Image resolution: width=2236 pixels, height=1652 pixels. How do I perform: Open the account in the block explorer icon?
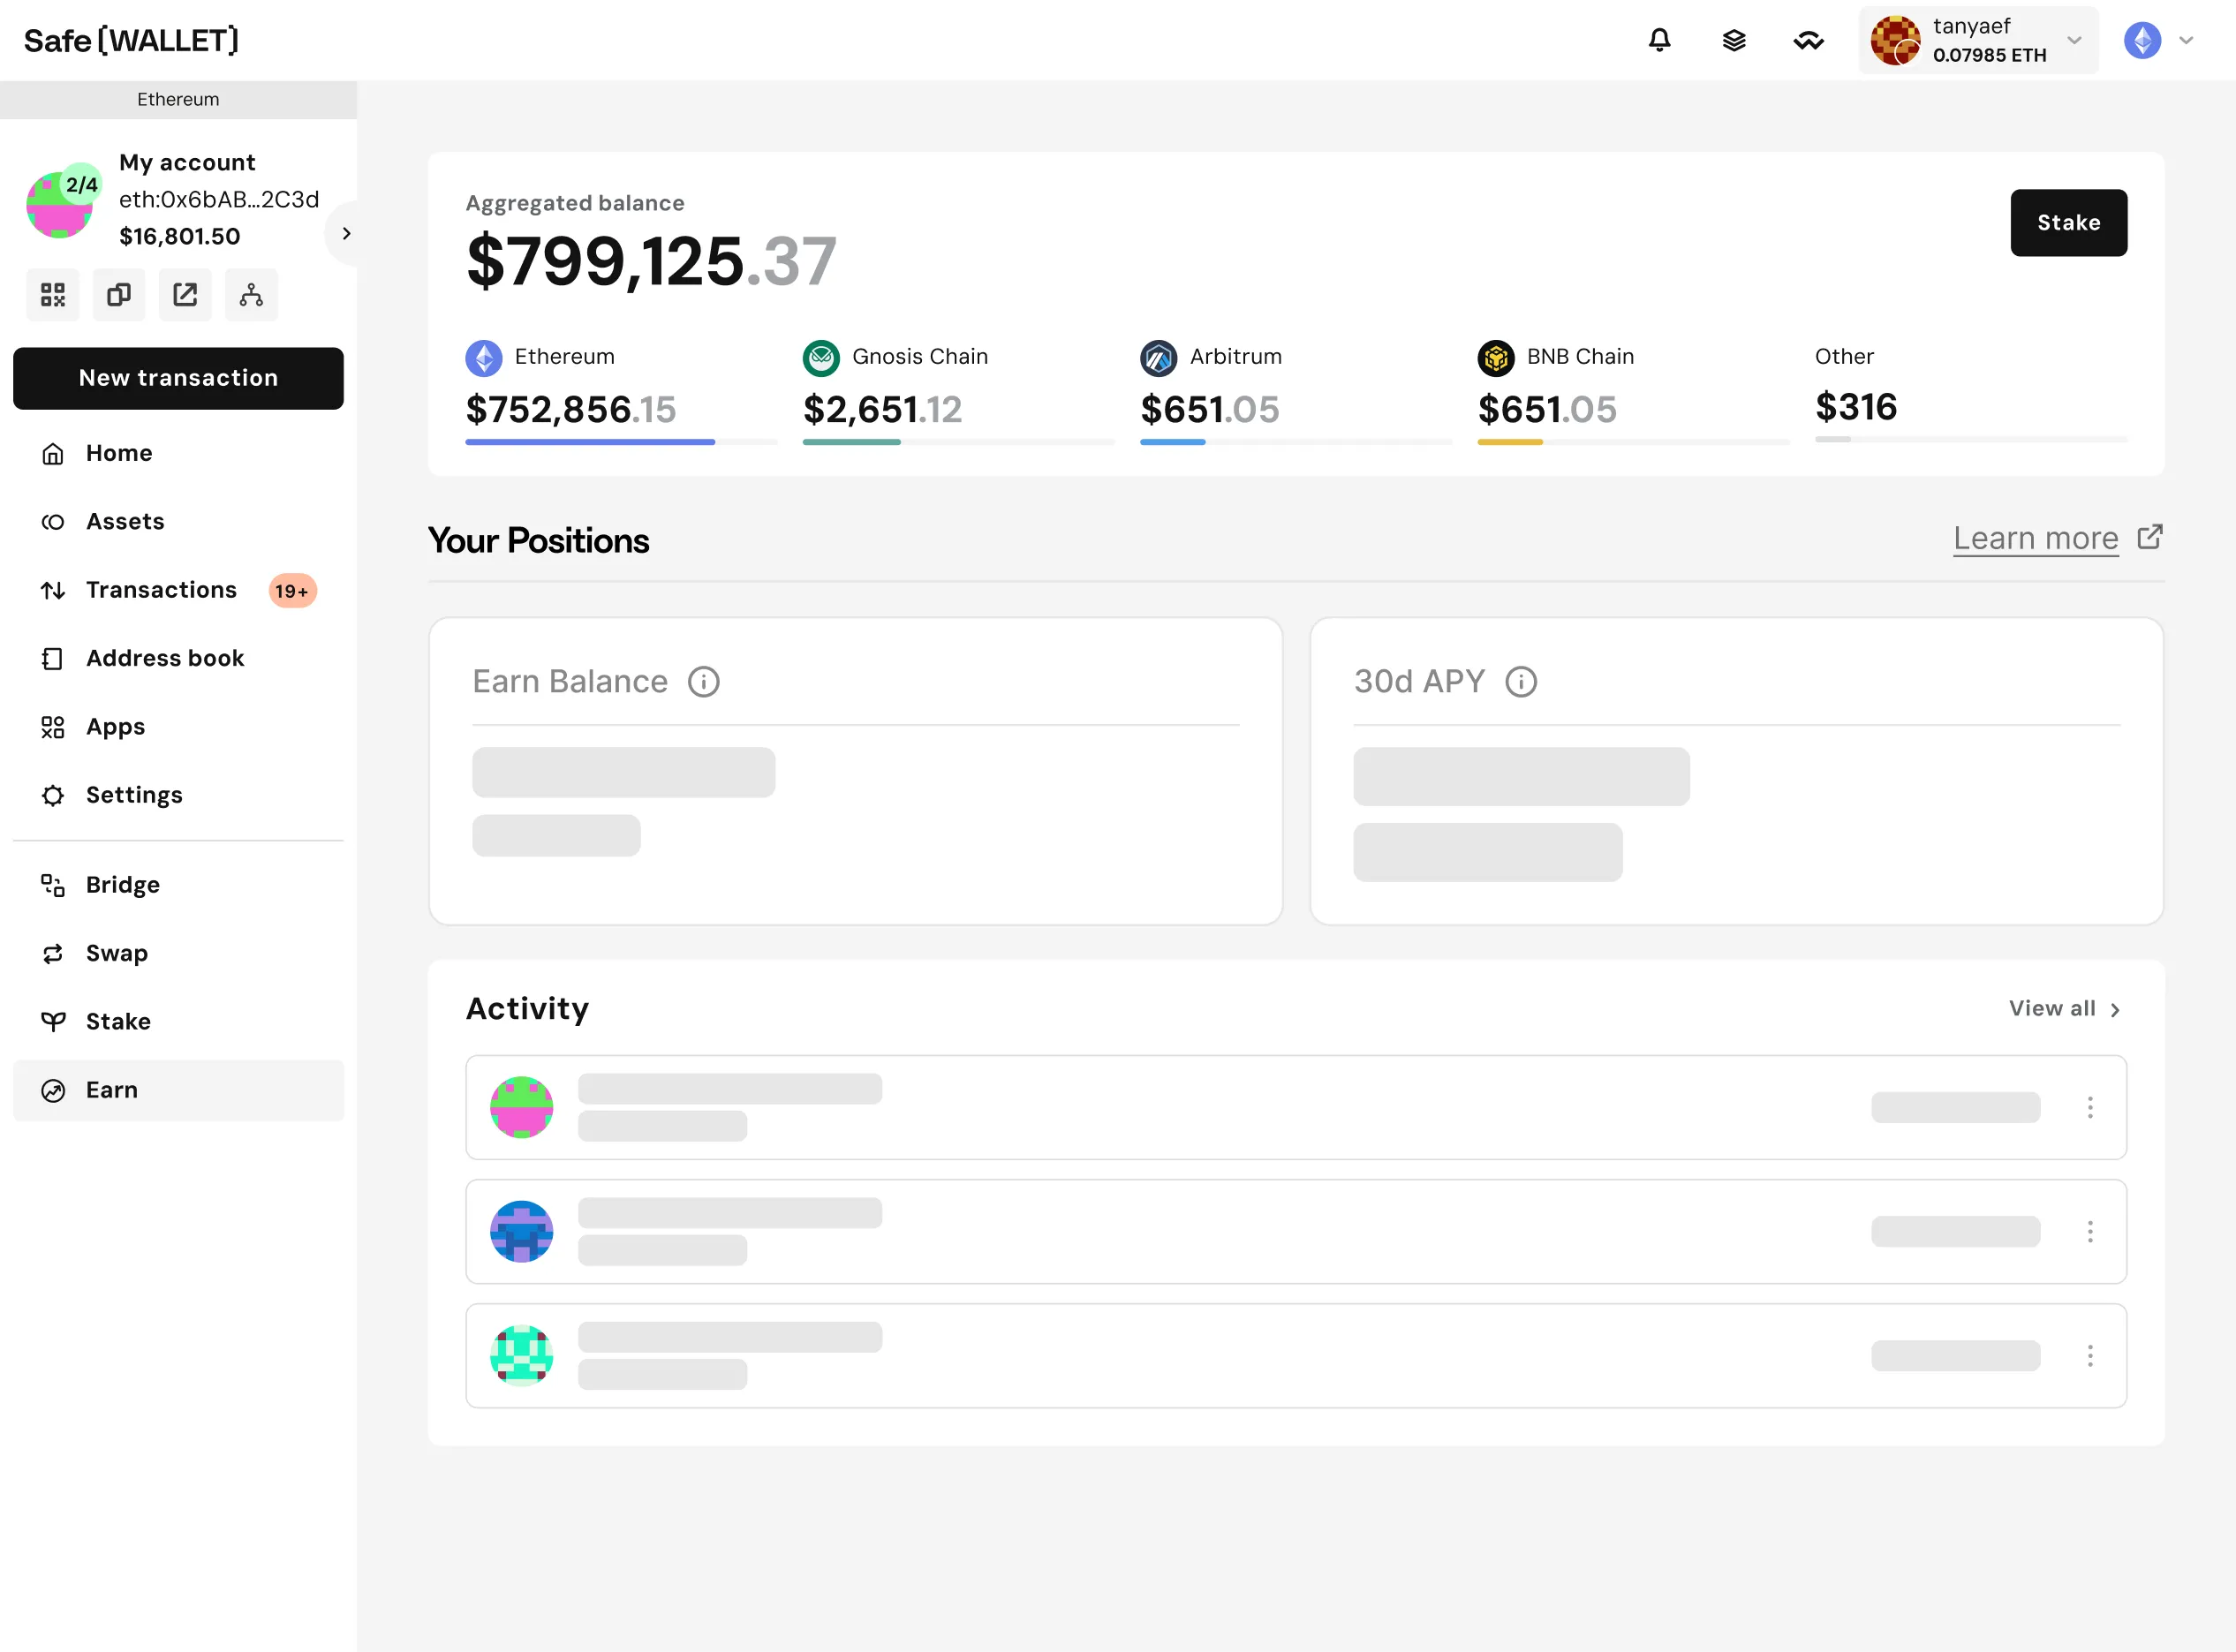pyautogui.click(x=185, y=295)
